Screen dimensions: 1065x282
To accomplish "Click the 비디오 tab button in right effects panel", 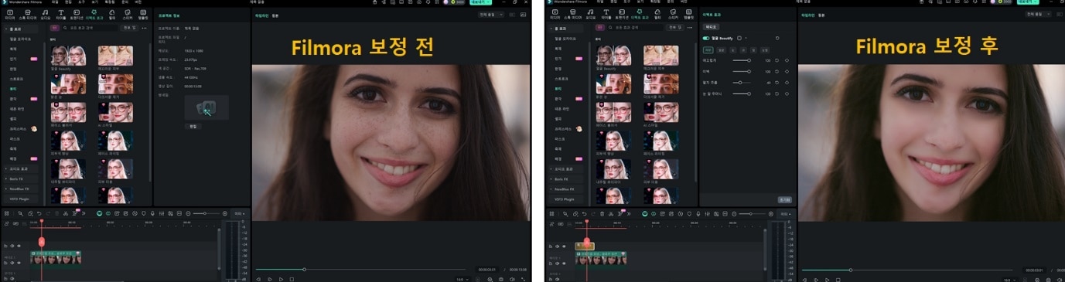I will pyautogui.click(x=711, y=27).
